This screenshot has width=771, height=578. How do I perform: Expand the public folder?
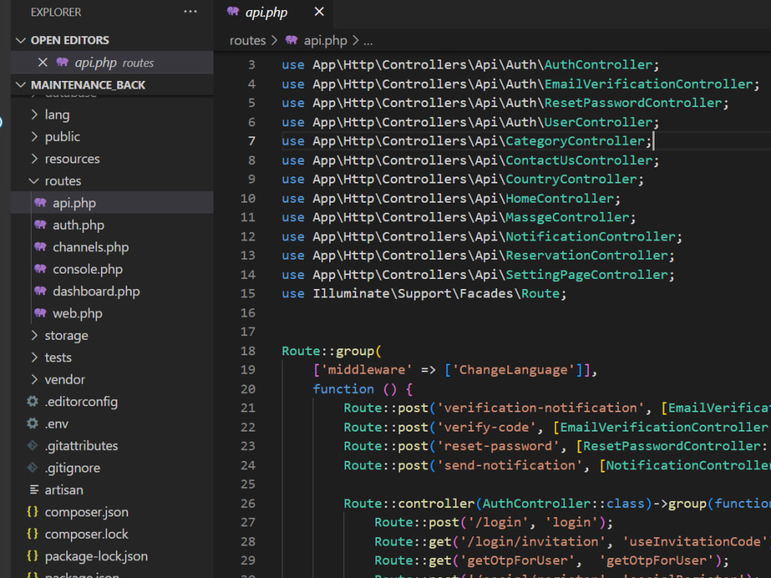(34, 136)
